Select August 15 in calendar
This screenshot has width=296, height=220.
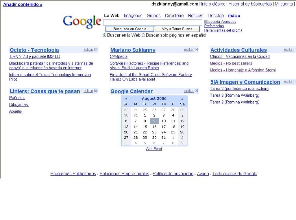click(x=145, y=126)
